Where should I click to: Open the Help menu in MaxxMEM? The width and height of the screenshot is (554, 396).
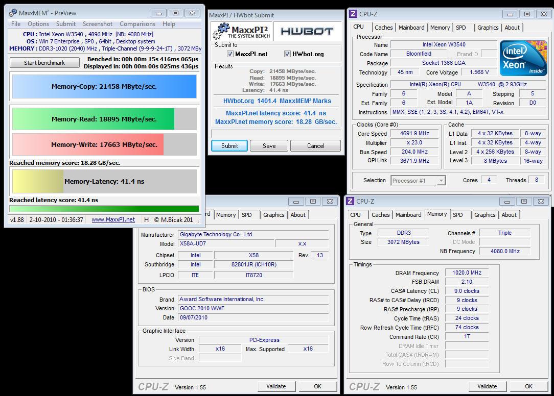pos(169,24)
